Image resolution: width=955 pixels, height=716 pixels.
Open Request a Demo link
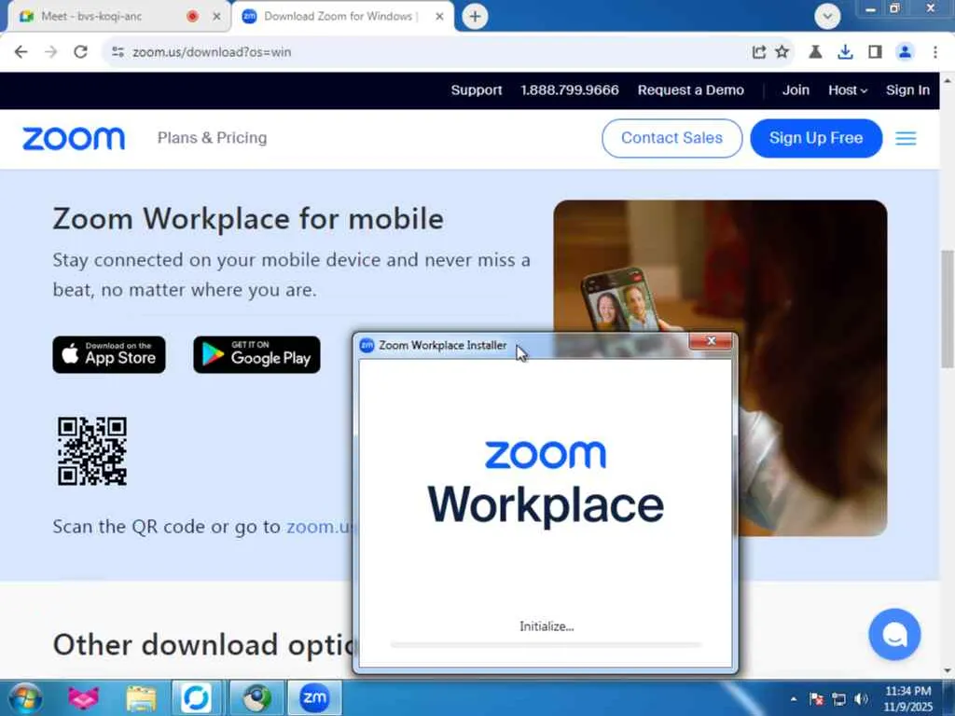[691, 90]
